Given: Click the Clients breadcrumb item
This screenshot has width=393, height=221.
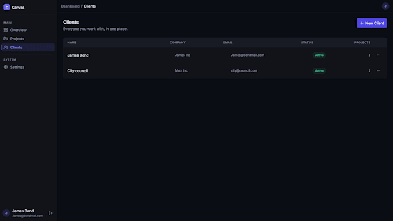Looking at the screenshot, I should (x=90, y=6).
